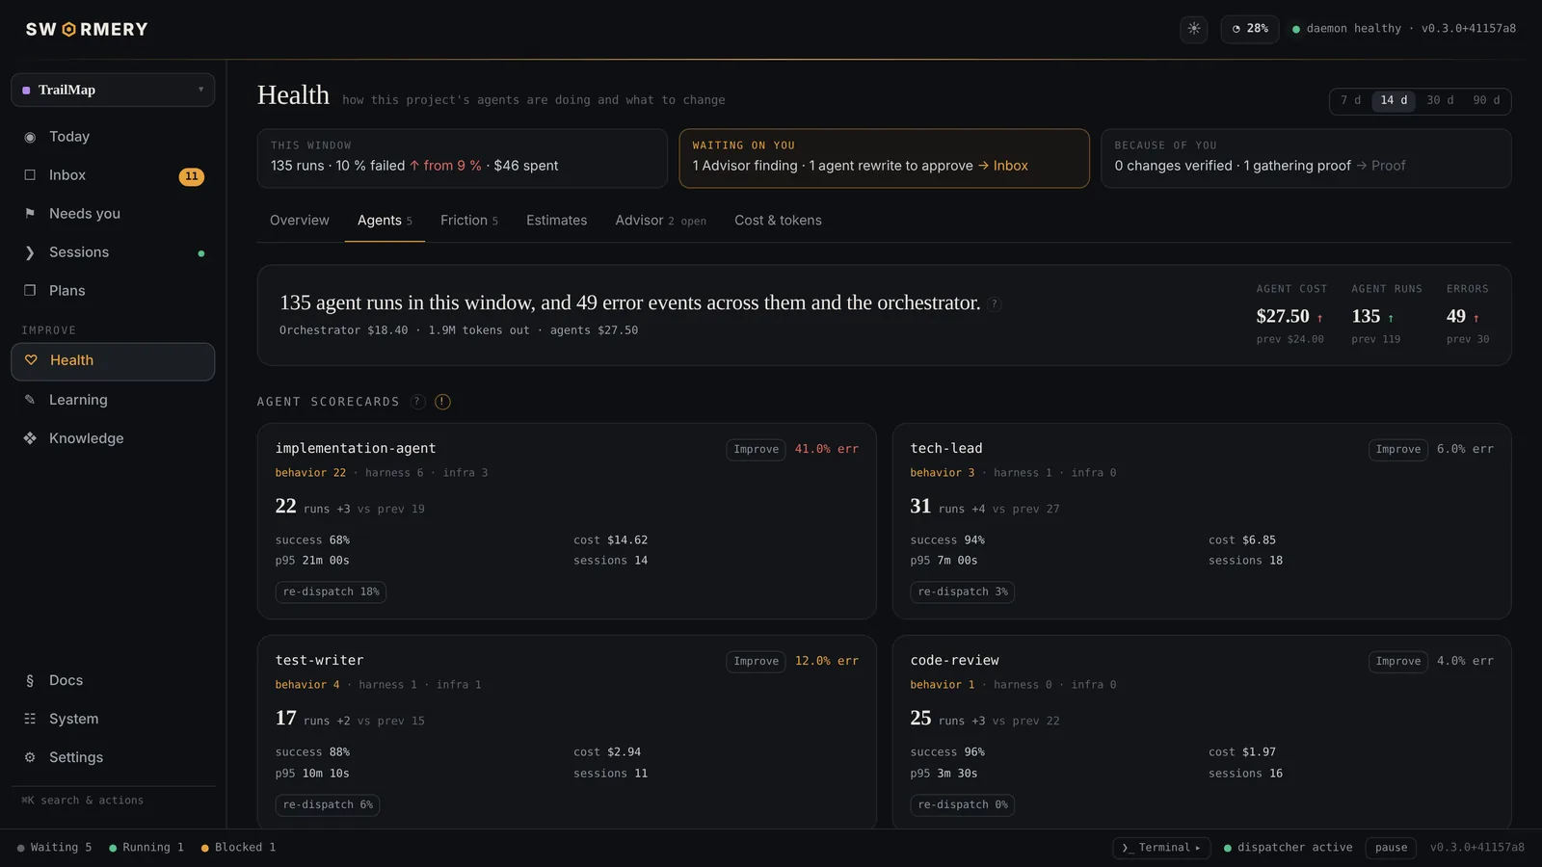Screen dimensions: 1542x867
Task: Switch to the Friction tab
Action: click(x=469, y=221)
